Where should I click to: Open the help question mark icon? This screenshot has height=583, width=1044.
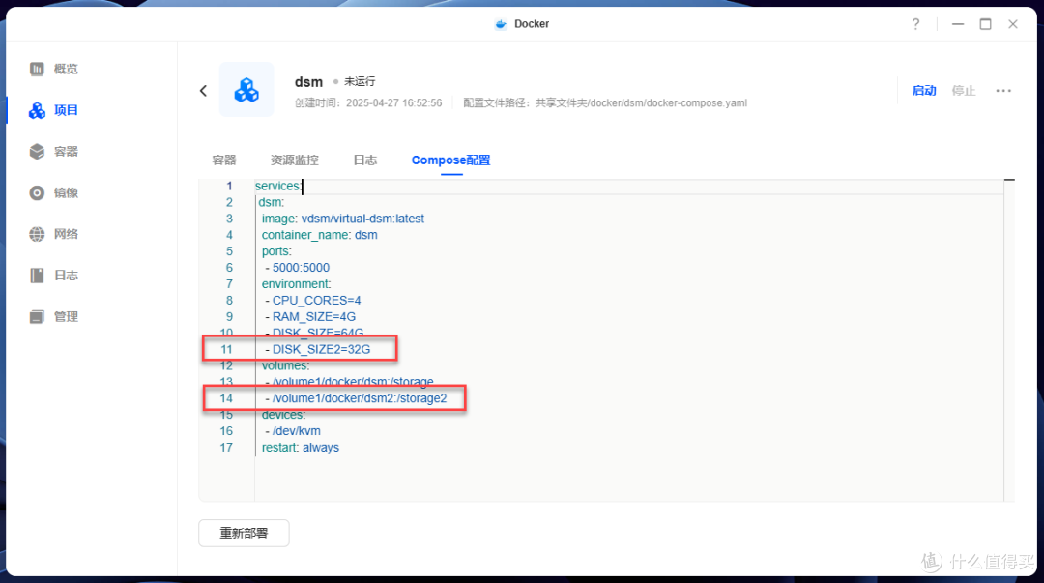(x=915, y=23)
